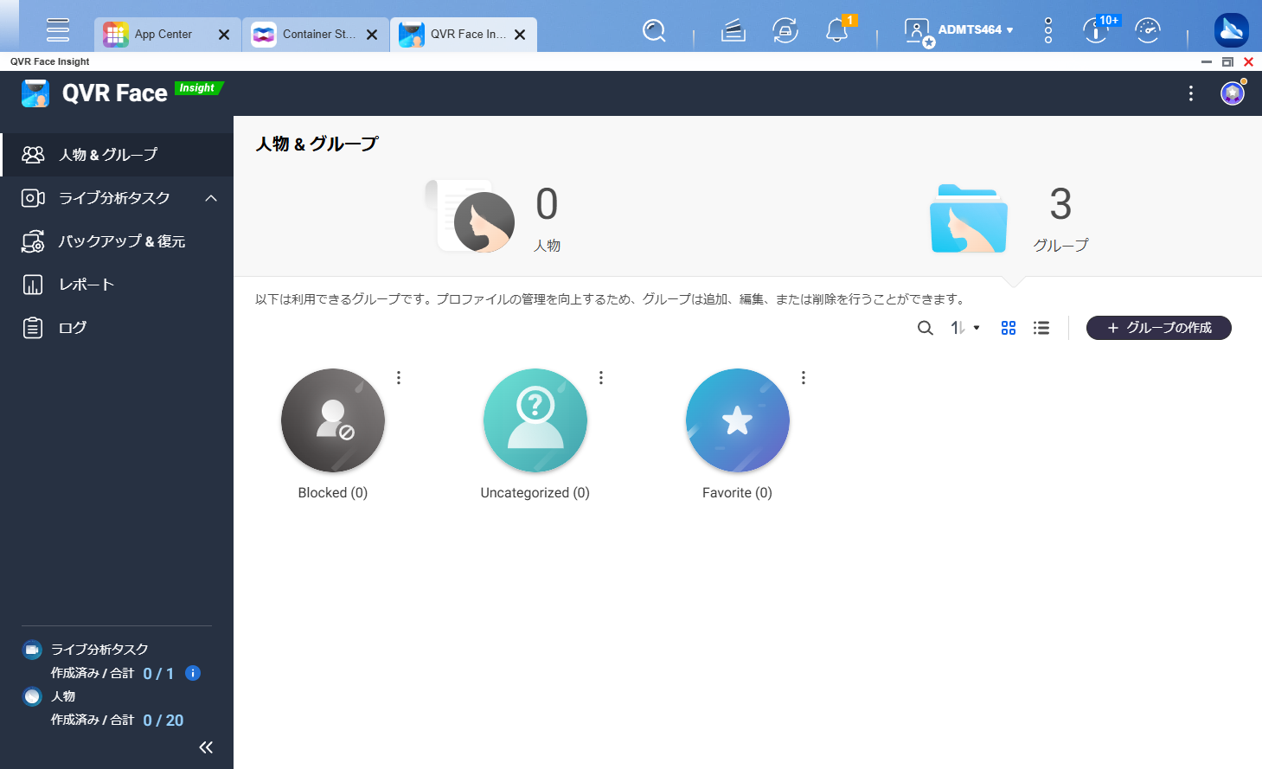1262x769 pixels.
Task: Click the 0 / 20 profile count
Action: click(x=163, y=721)
